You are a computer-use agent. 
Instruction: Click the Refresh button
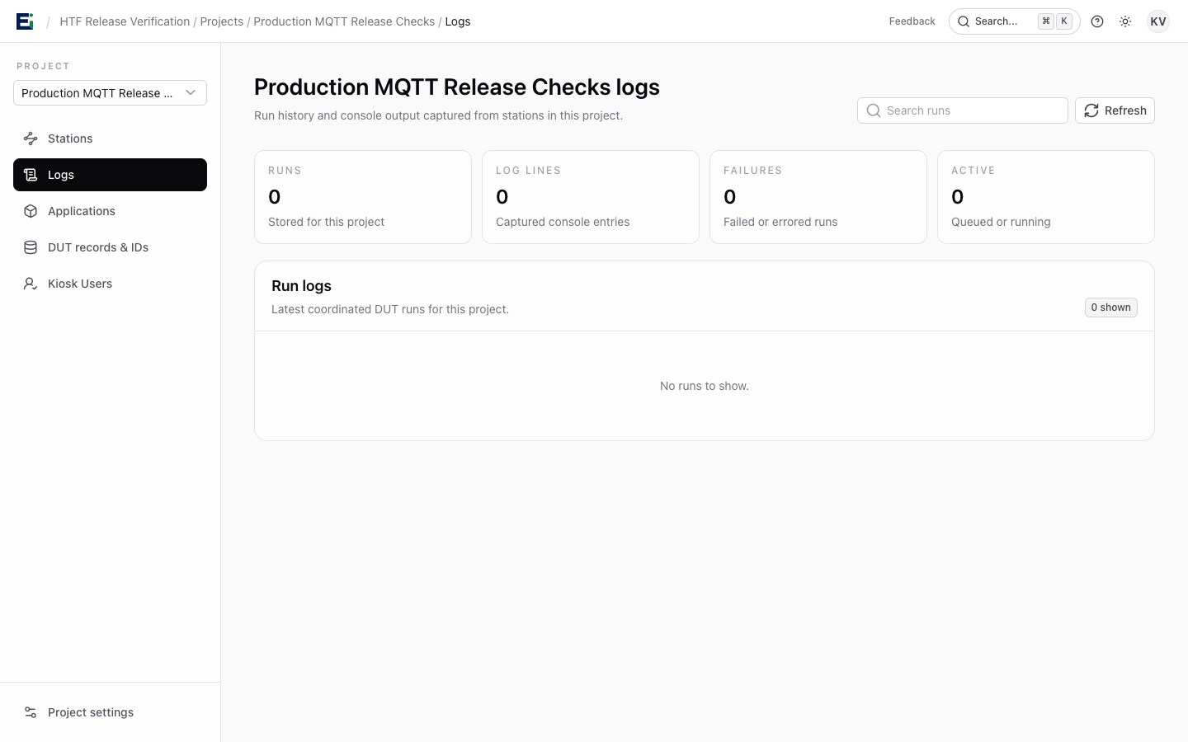click(x=1115, y=110)
